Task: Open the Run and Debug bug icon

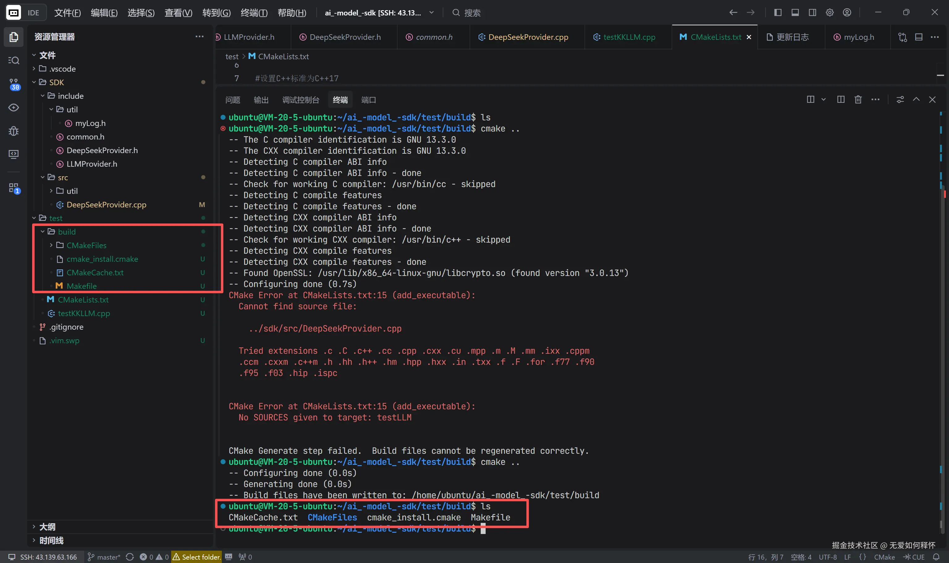Action: [14, 131]
